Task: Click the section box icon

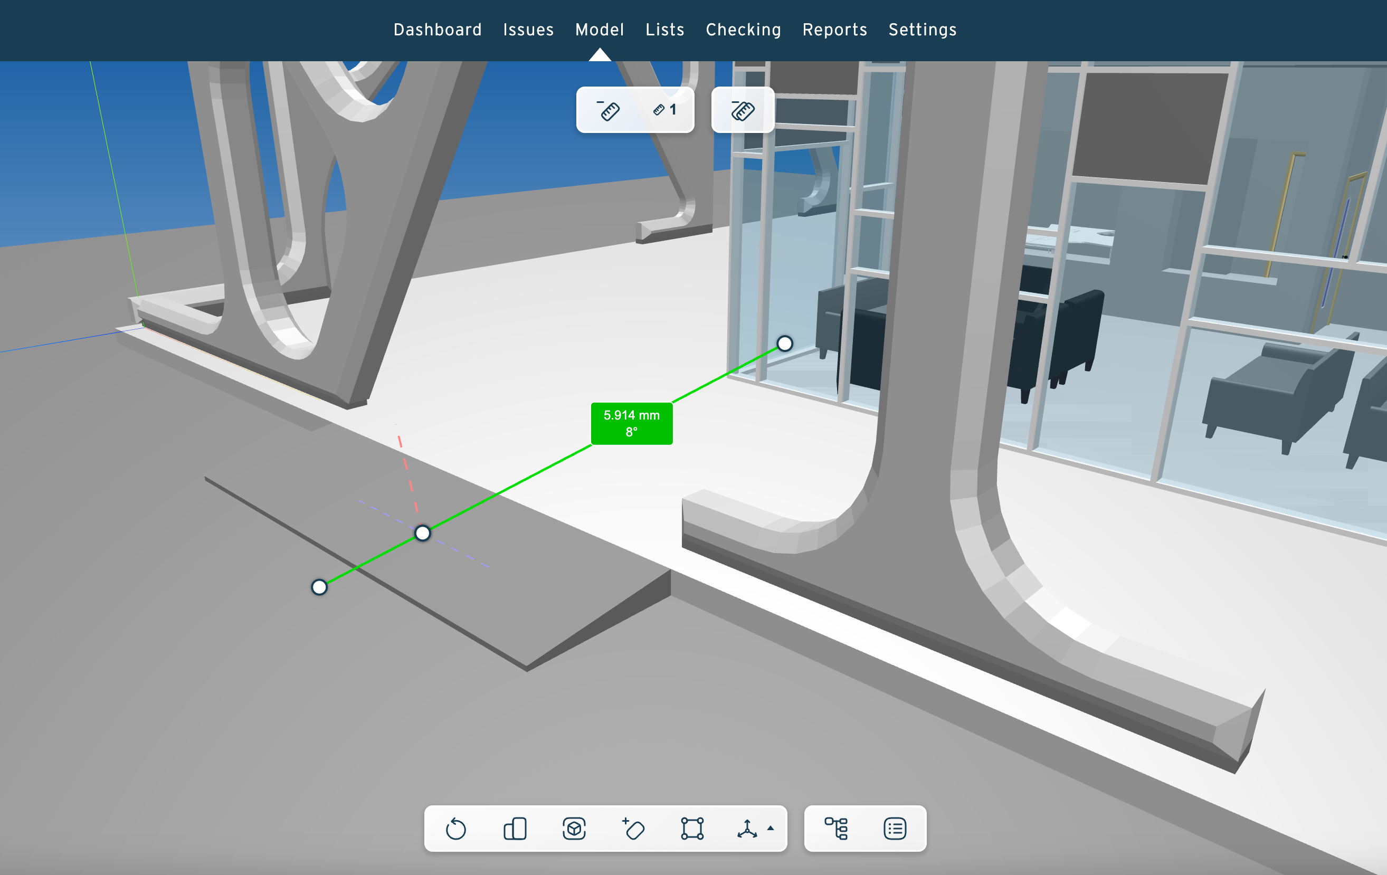Action: pyautogui.click(x=692, y=829)
